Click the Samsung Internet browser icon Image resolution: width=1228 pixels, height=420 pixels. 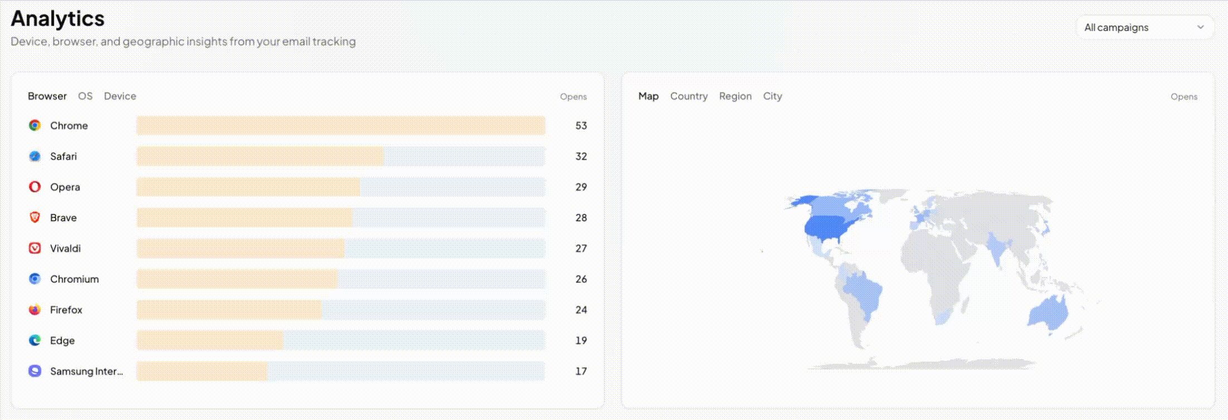pos(35,370)
